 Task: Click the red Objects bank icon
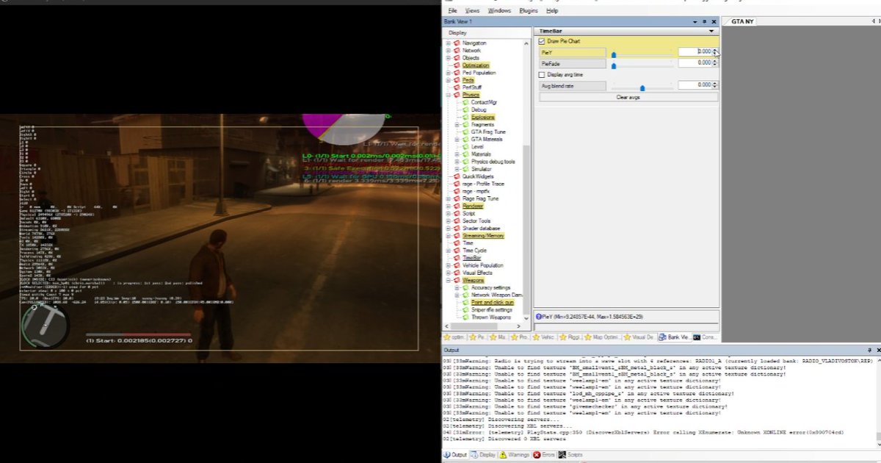(457, 58)
